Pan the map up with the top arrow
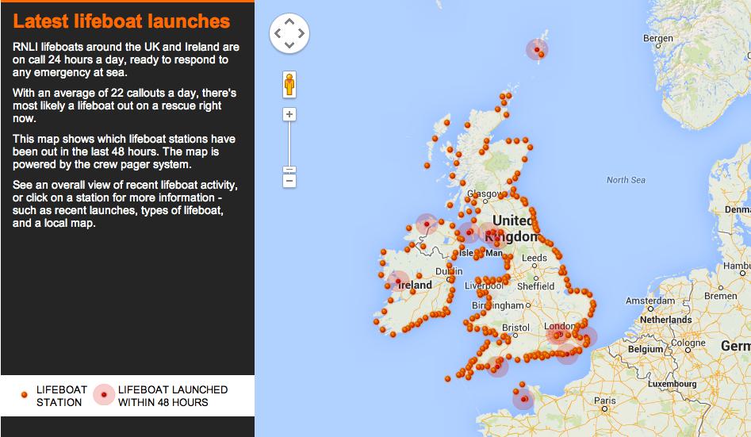 pos(289,21)
